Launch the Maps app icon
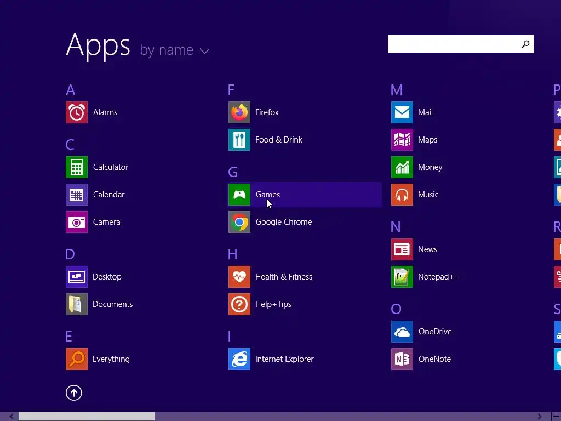The width and height of the screenshot is (561, 421). click(x=402, y=140)
